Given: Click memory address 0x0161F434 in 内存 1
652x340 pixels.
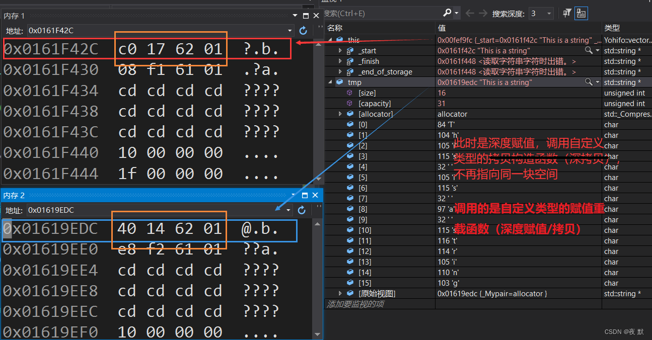Looking at the screenshot, I should tap(51, 91).
